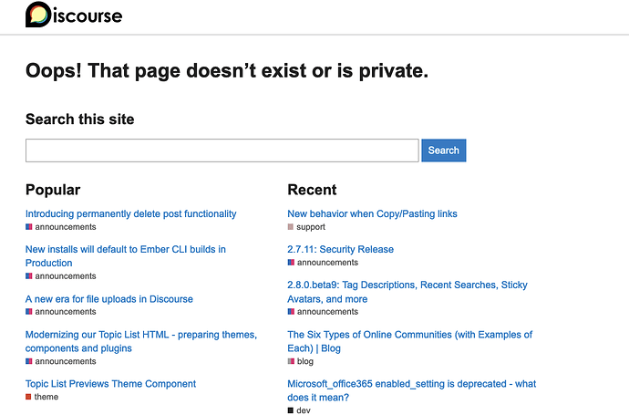Select announcements category under 2.7.11 Security Release
629x415 pixels.
323,263
